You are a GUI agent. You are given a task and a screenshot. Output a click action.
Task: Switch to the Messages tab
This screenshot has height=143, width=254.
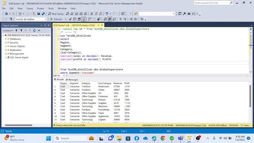72,80
